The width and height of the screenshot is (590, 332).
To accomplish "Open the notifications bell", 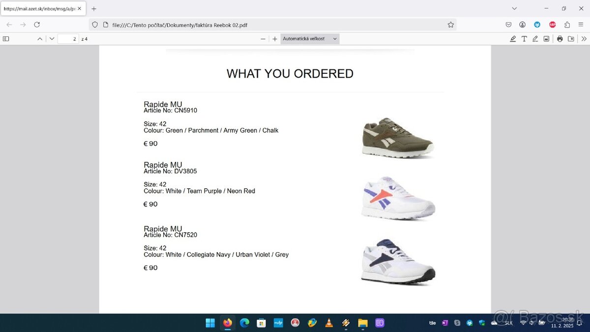I will (x=579, y=323).
